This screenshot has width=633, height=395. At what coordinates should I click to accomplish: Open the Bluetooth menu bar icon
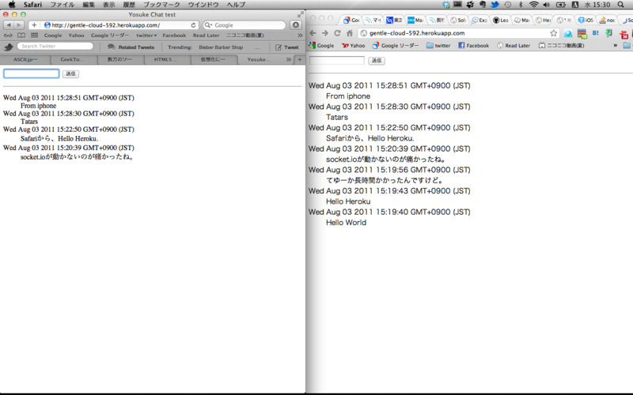point(521,5)
